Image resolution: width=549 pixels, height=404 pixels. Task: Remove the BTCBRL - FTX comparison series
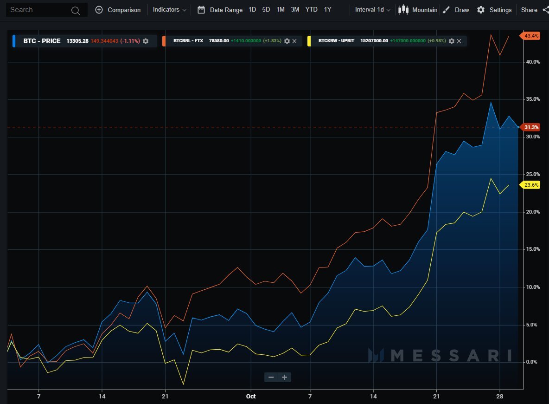pos(294,41)
